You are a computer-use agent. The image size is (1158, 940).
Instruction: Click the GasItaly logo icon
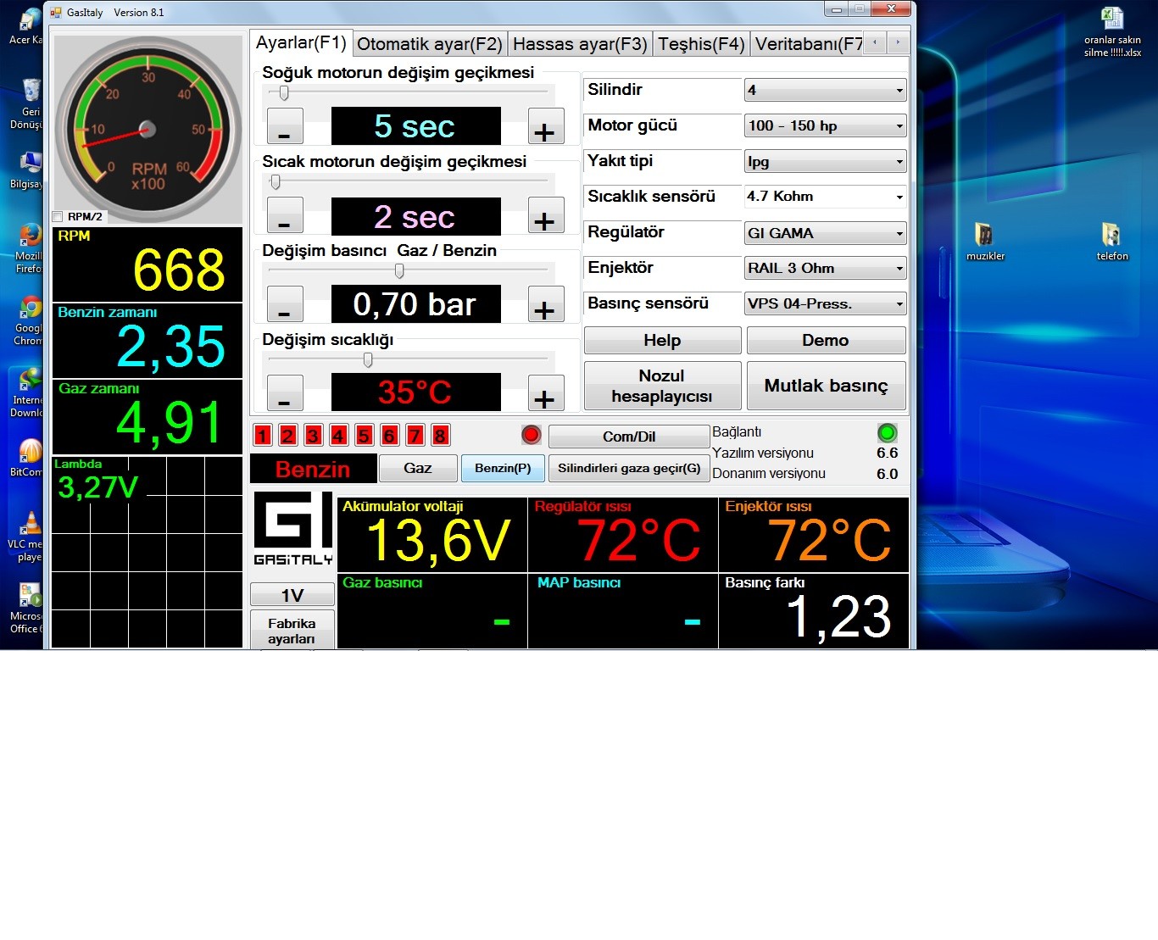(292, 528)
